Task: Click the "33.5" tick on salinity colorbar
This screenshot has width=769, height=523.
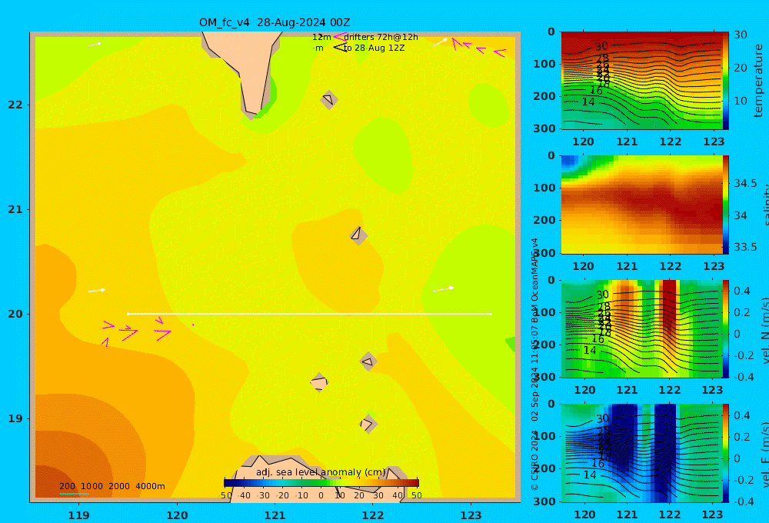Action: [745, 248]
